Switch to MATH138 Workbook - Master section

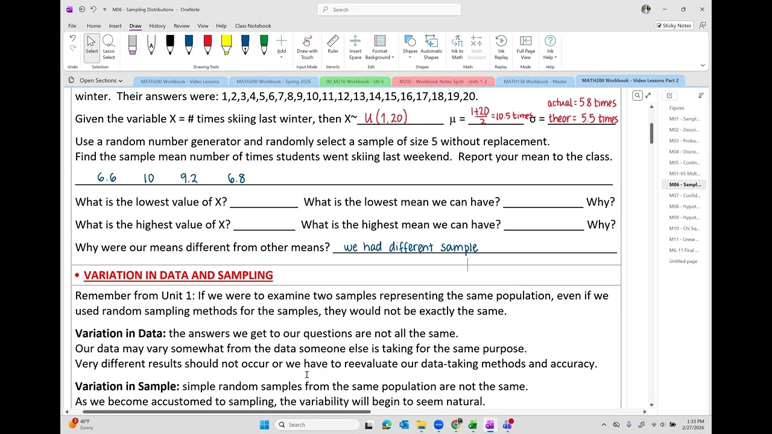tap(535, 81)
